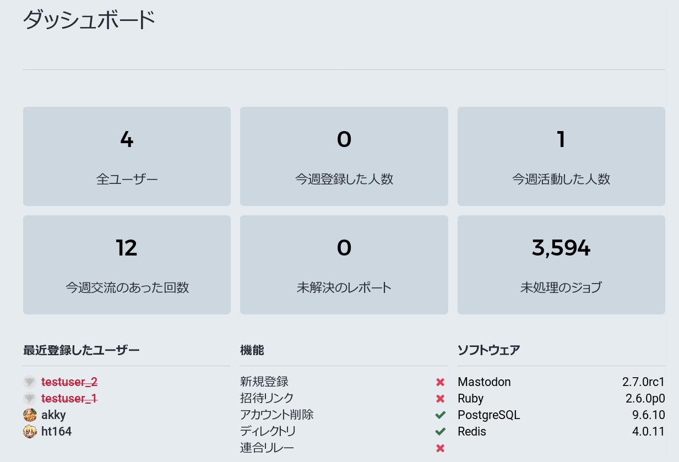Screen dimensions: 679x462
Task: Open the 未解決のレポート stat card
Action: (x=344, y=265)
